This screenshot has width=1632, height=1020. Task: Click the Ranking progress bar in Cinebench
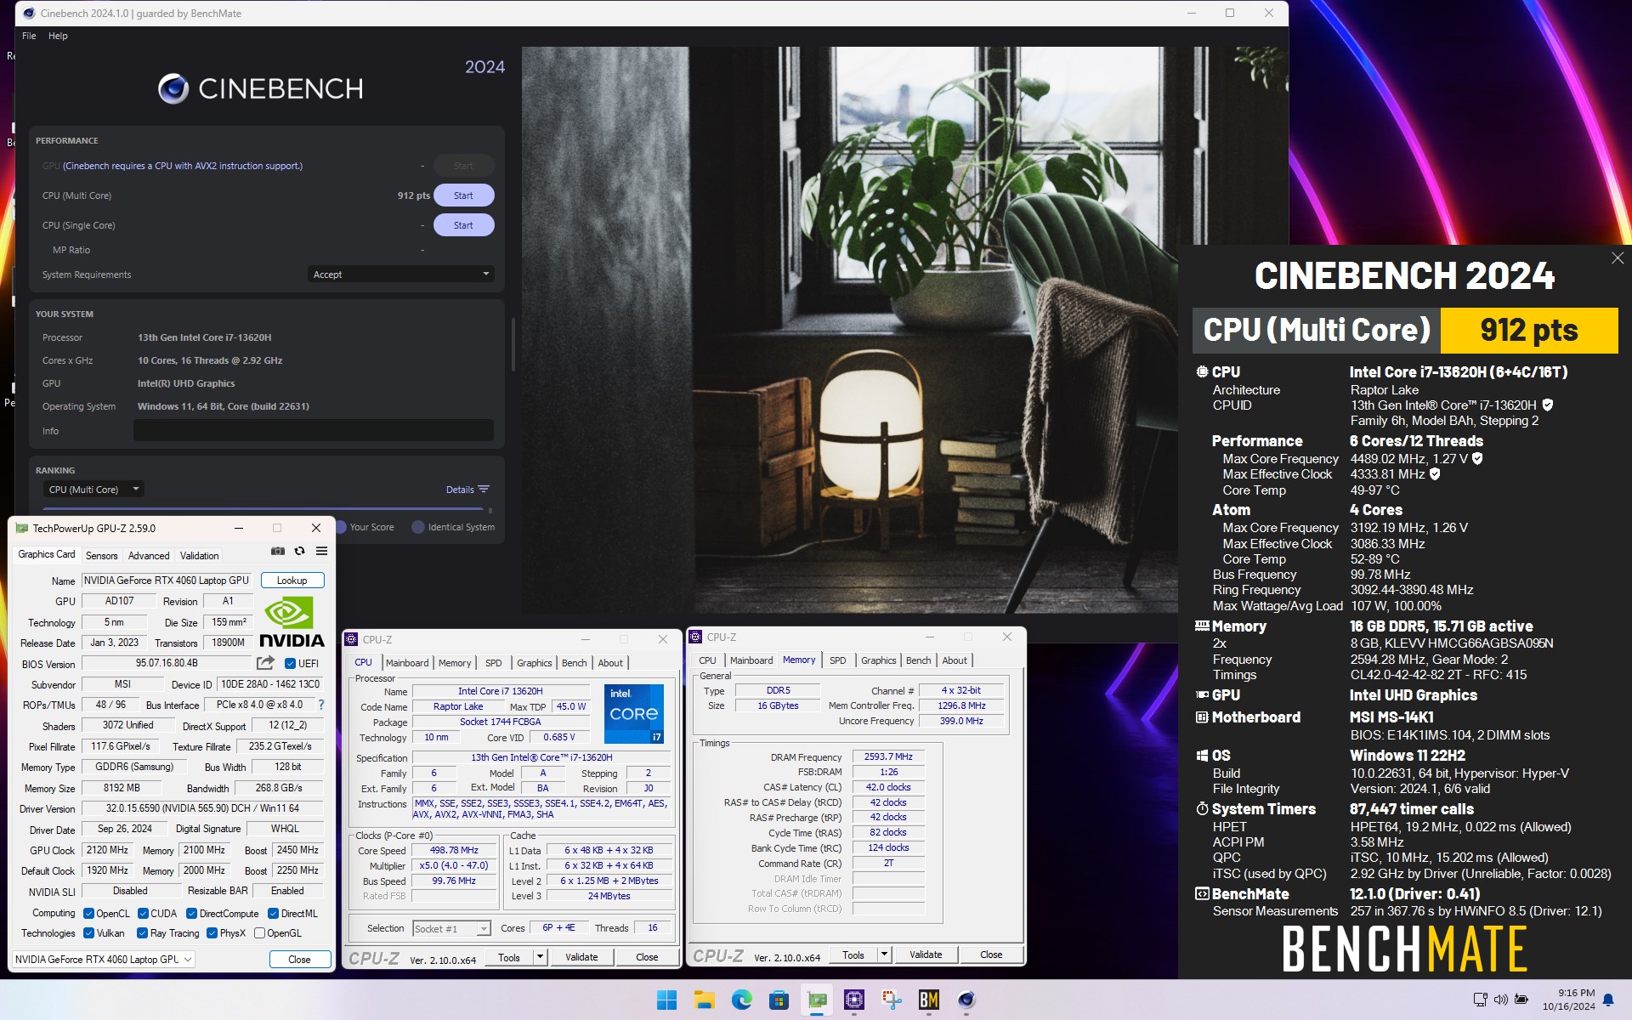[263, 508]
